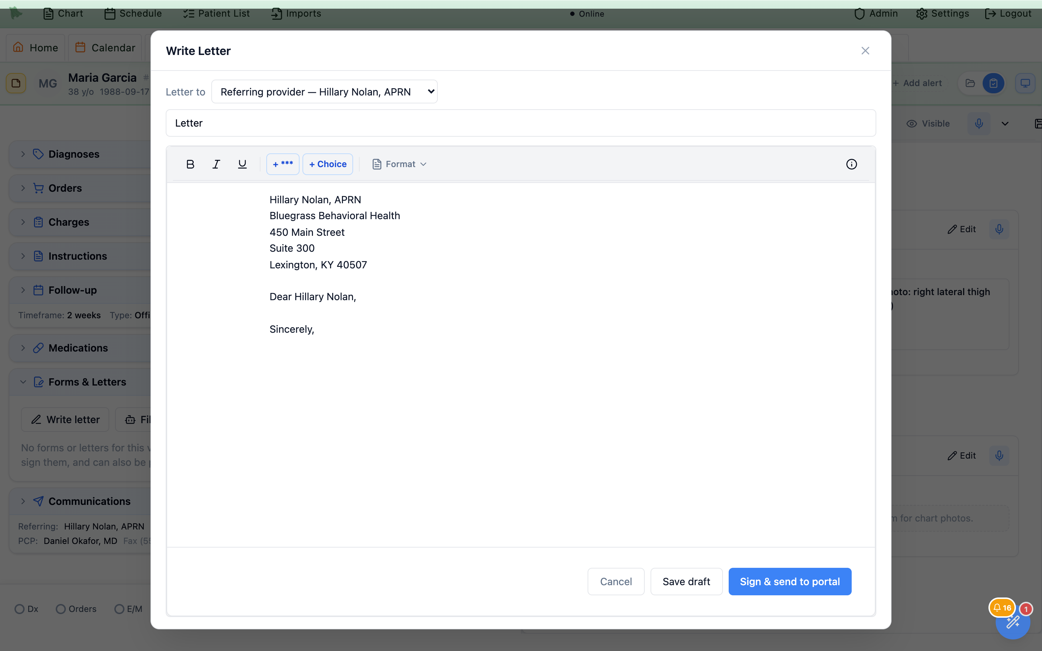Open Admin section
The image size is (1042, 651).
876,13
